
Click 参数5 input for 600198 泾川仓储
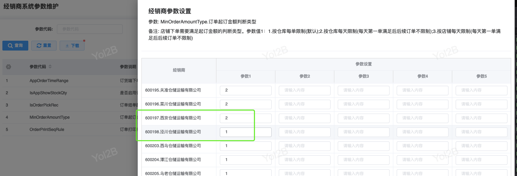[x=482, y=132]
